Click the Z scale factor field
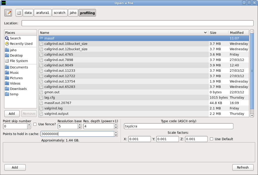The height and width of the screenshot is (175, 258). point(196,139)
